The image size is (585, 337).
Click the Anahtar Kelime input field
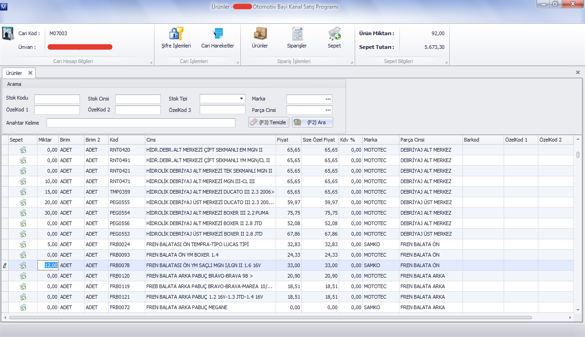click(x=141, y=123)
